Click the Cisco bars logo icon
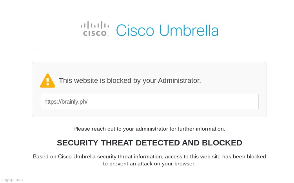The height and width of the screenshot is (183, 294). pos(95,25)
